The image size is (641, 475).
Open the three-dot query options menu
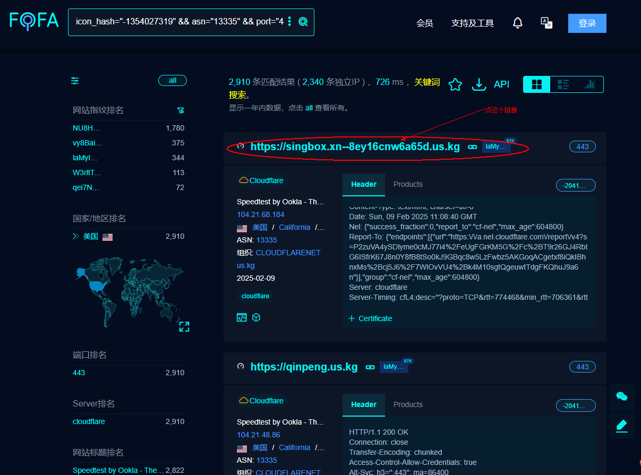tap(289, 22)
